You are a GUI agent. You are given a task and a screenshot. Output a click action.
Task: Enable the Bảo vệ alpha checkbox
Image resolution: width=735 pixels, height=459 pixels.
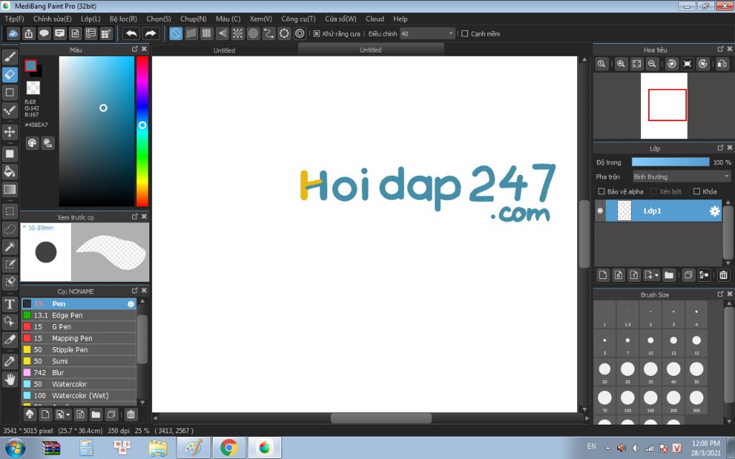click(601, 191)
